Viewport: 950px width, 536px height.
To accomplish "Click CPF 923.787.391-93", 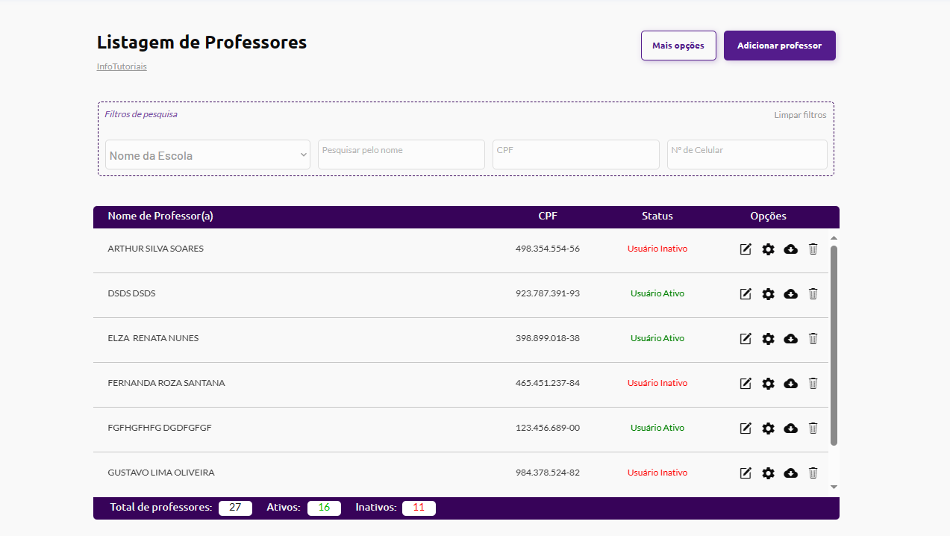I will pos(548,293).
